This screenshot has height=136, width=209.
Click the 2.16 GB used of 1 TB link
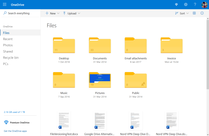(14, 112)
